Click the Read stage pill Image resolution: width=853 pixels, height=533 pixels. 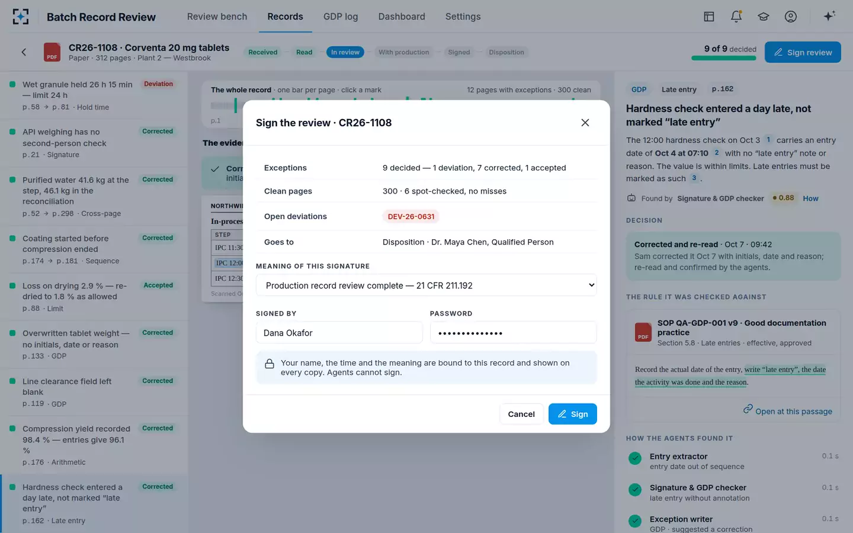(x=304, y=52)
